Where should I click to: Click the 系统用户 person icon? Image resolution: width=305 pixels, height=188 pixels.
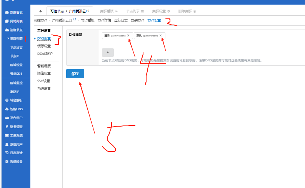7,144
